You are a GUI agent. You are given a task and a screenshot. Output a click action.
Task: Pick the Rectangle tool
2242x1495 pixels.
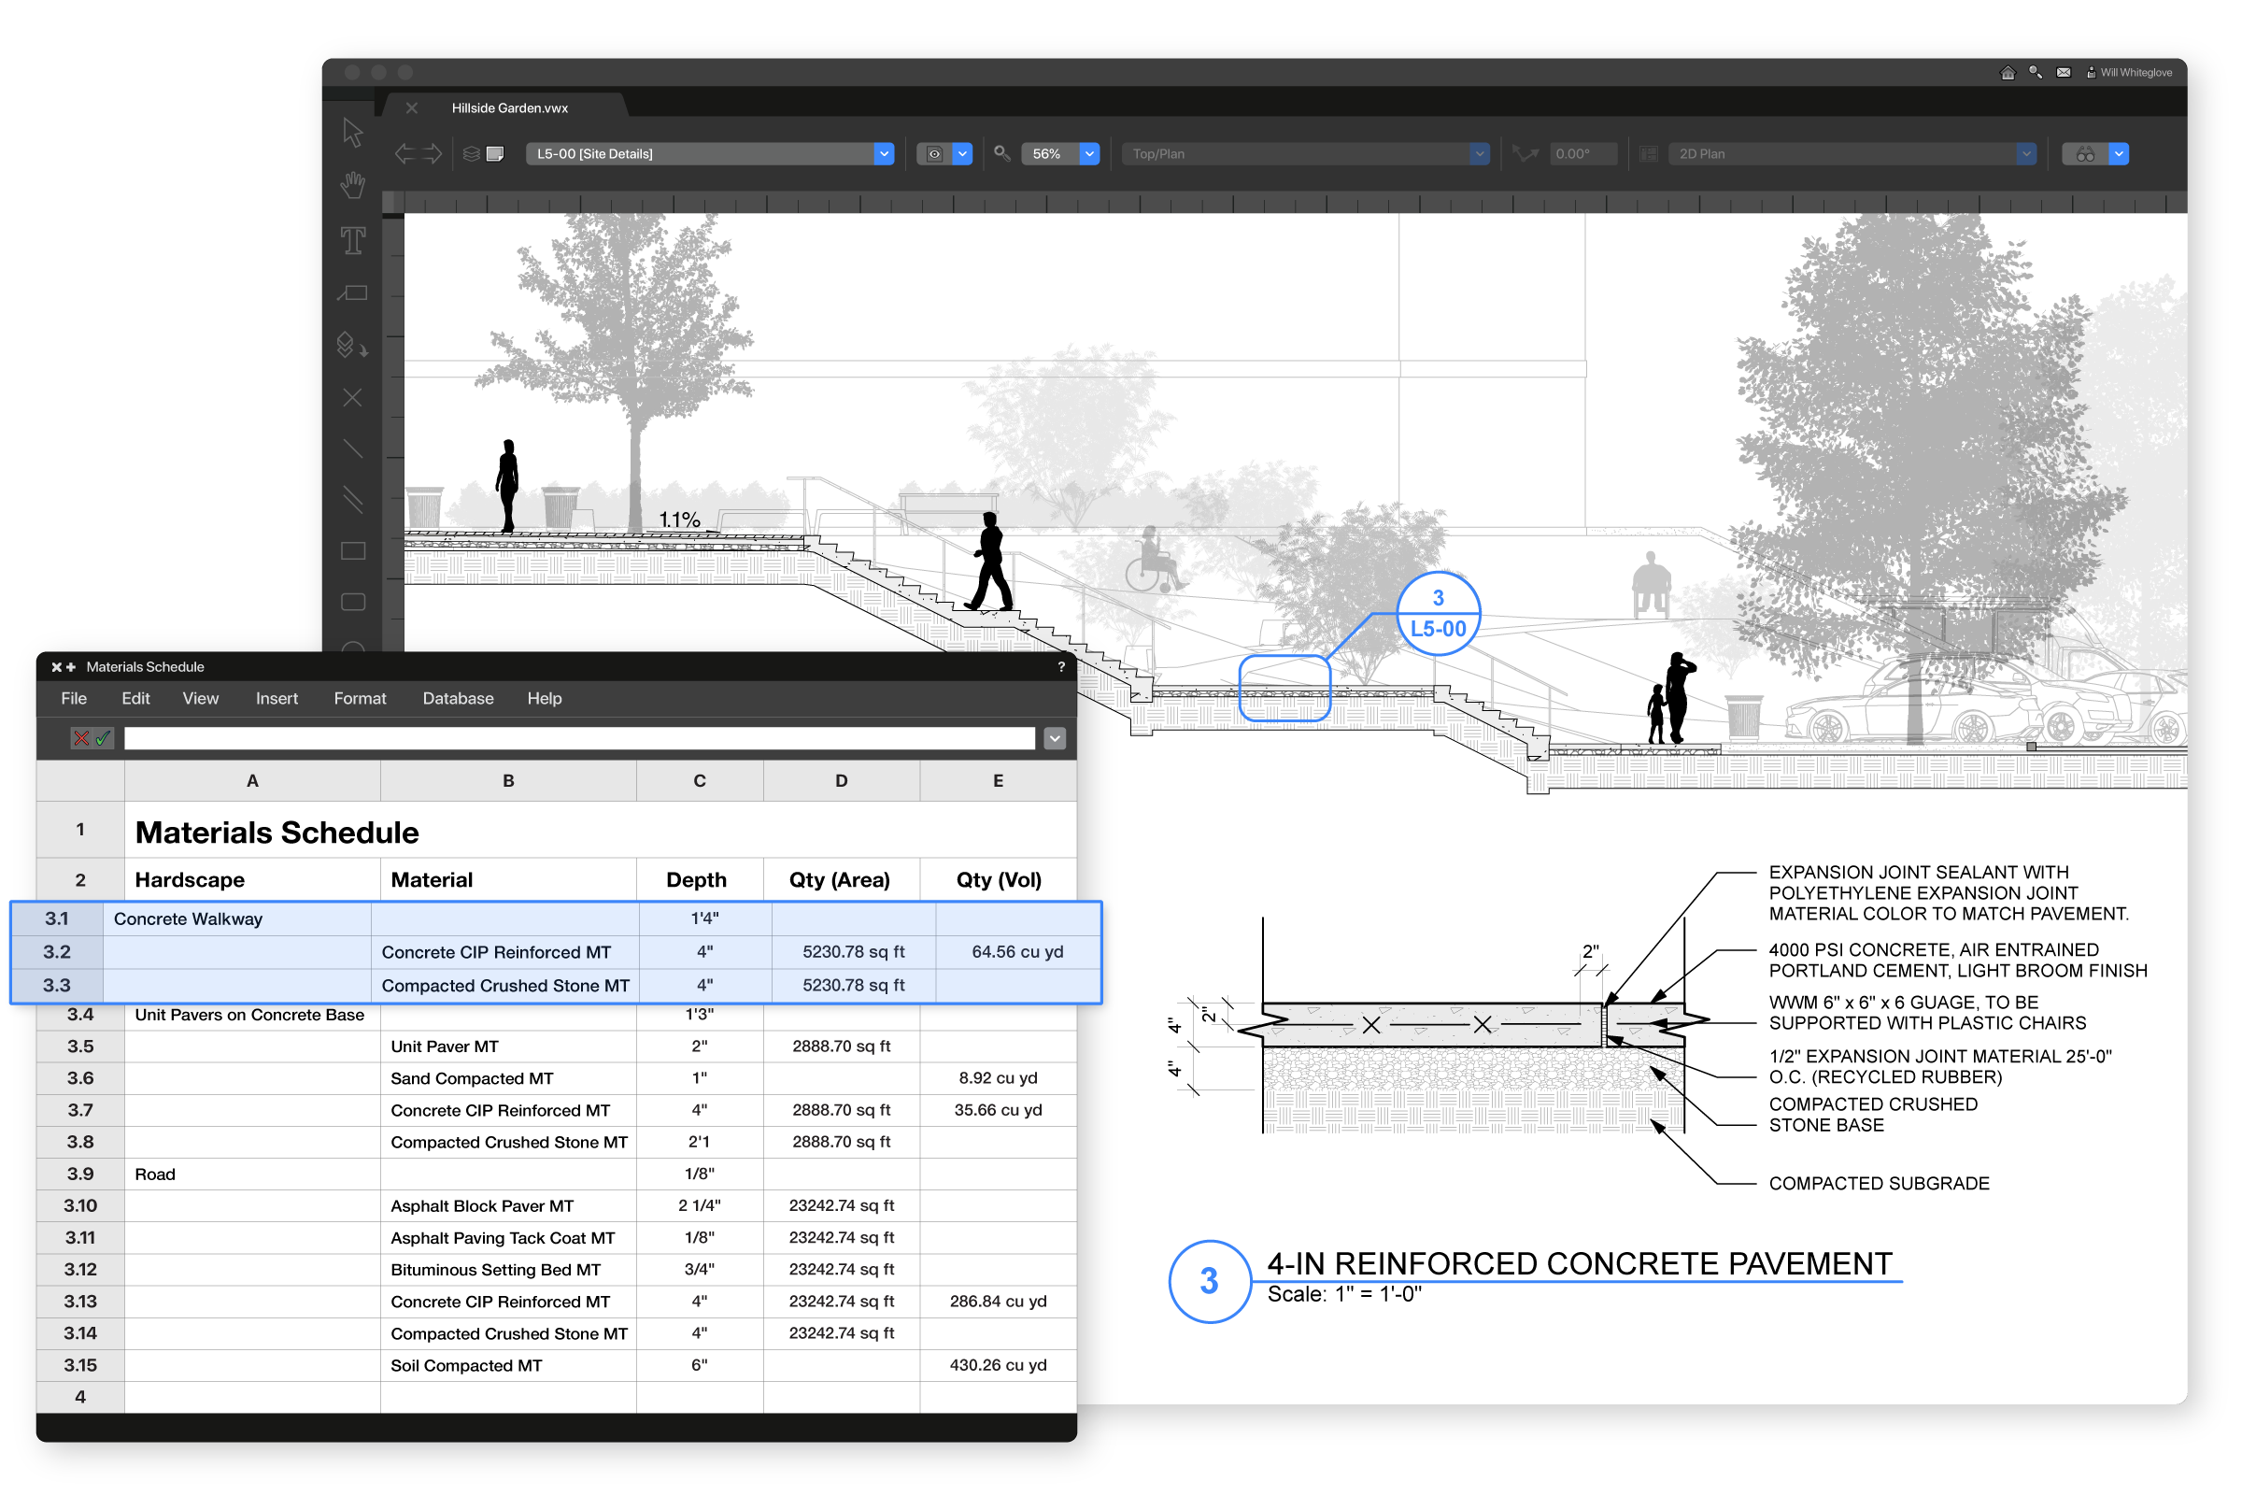pos(353,551)
